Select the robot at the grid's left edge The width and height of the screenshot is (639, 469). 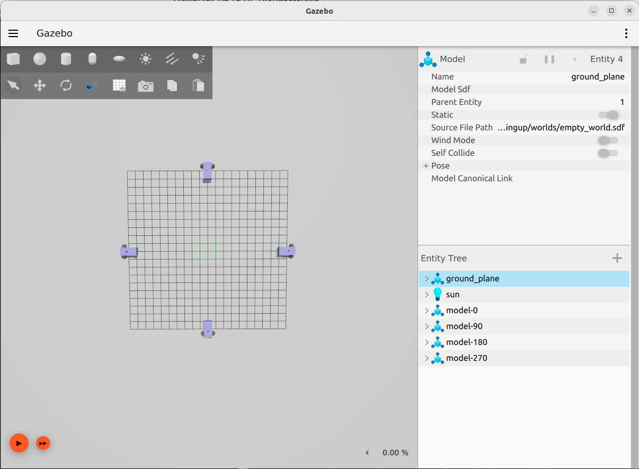pyautogui.click(x=129, y=251)
